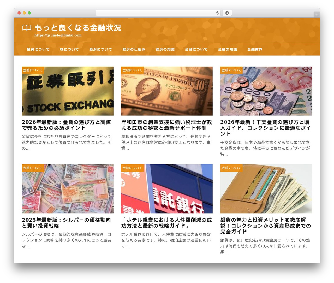
Task: Open article ホテル経営における人件費削減
Action: pyautogui.click(x=166, y=223)
